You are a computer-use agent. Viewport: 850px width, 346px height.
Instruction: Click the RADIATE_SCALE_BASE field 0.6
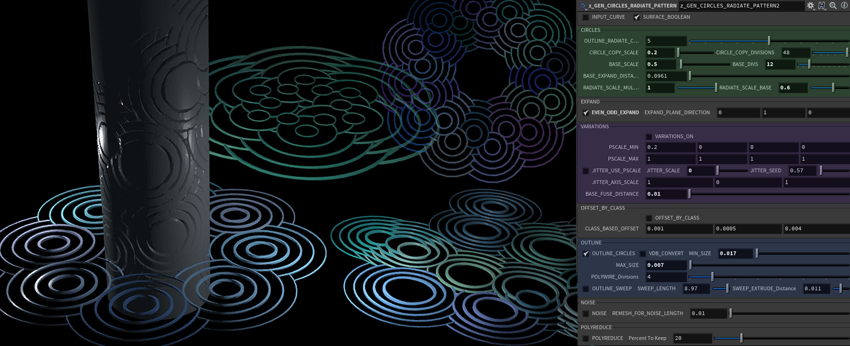click(x=793, y=88)
